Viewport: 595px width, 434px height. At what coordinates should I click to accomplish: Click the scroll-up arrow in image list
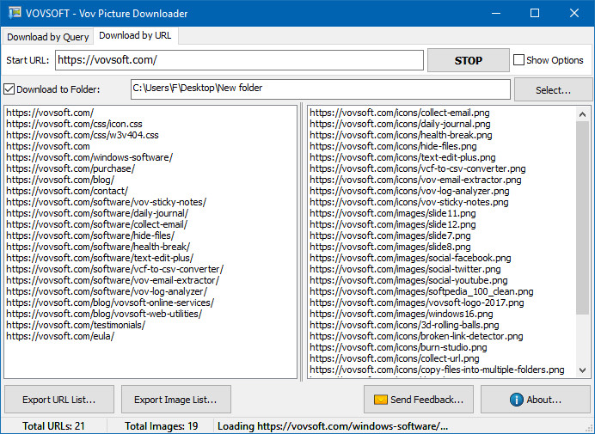click(582, 113)
